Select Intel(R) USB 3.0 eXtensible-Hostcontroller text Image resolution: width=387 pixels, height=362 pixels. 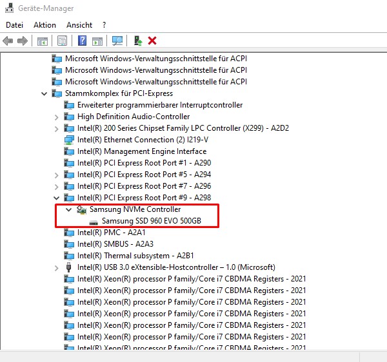[x=176, y=267]
